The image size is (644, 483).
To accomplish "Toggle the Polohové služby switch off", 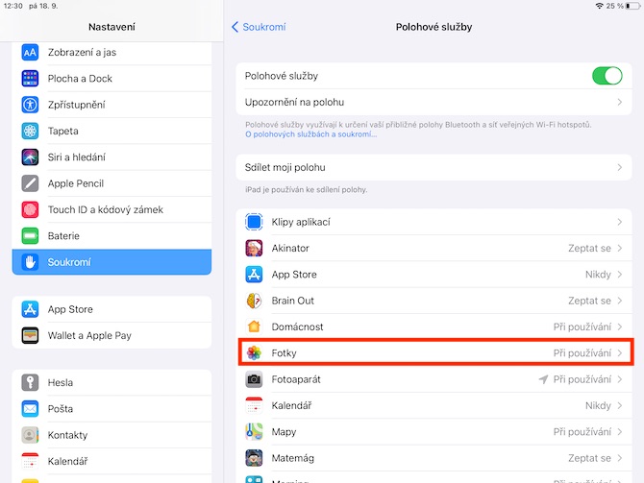I will point(607,76).
